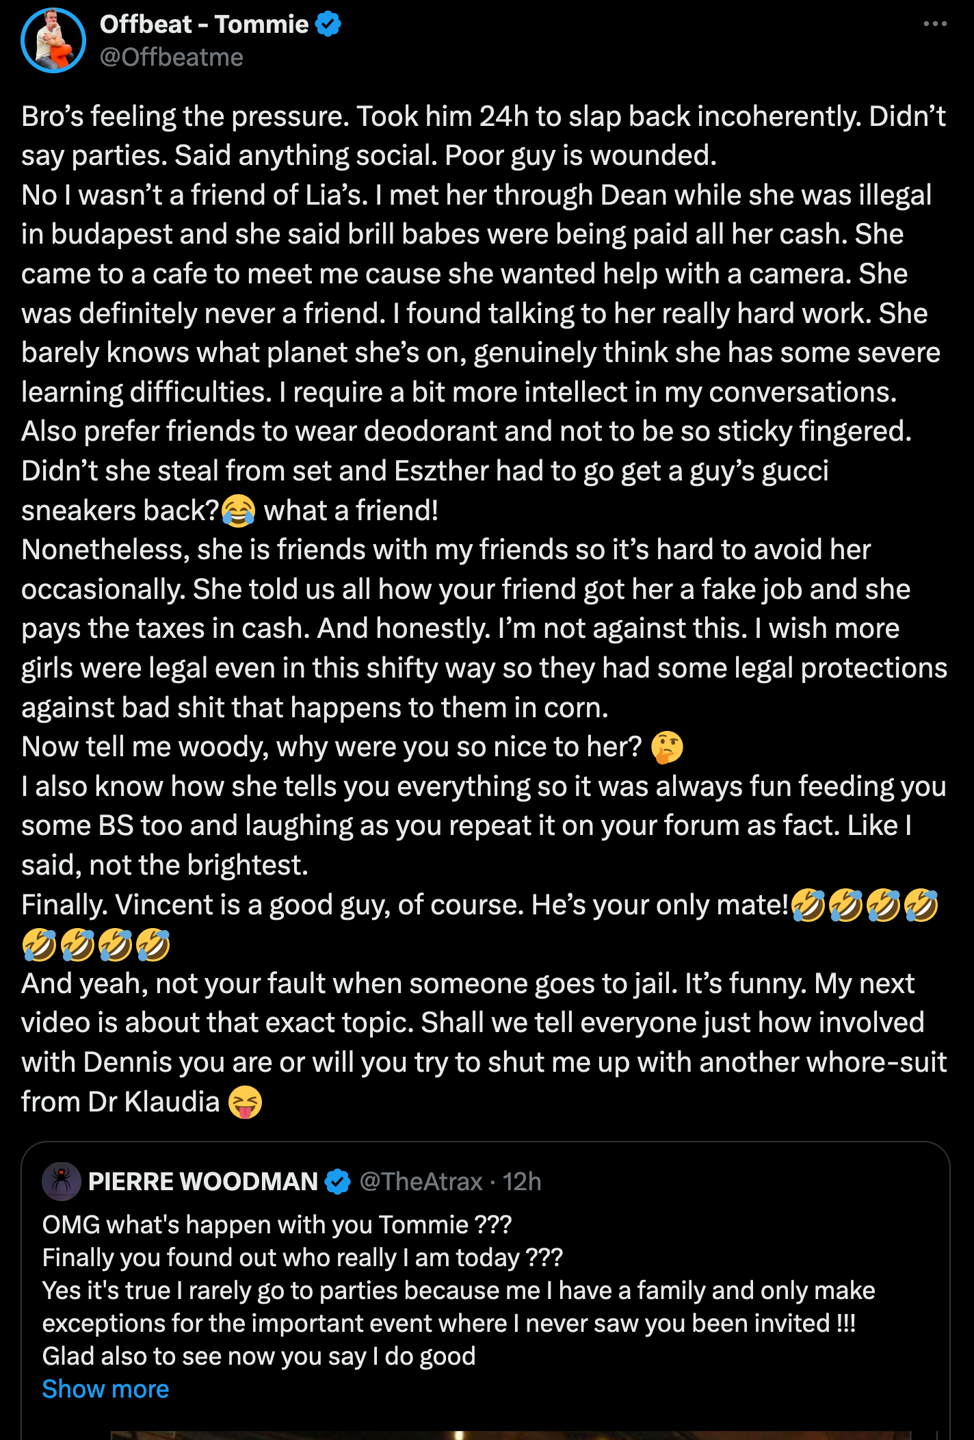Click crying-laughing emoji after 'sneakers back?'
Viewport: 974px width, 1440px height.
[239, 511]
